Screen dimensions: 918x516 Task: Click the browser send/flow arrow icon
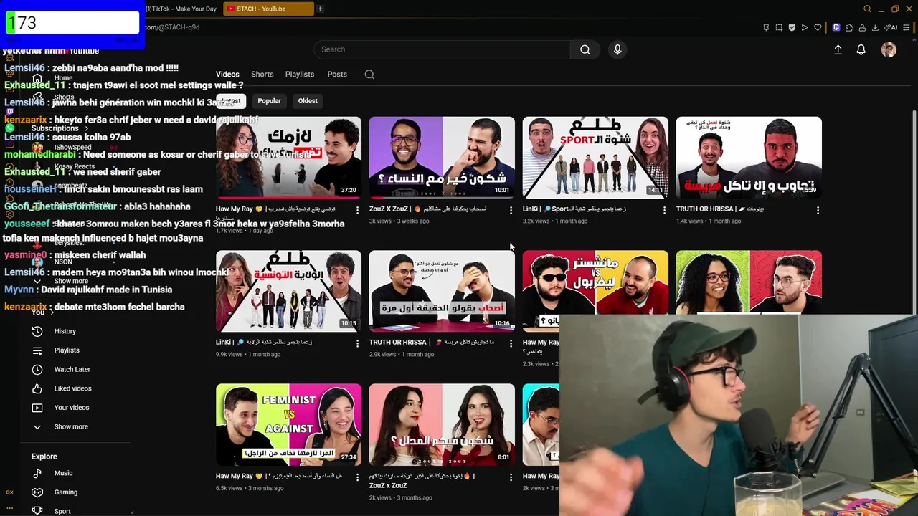coord(805,27)
